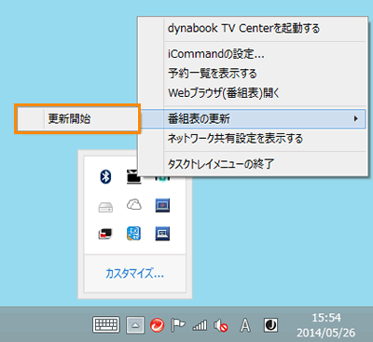Click the black and white 'J' IME icon
The width and height of the screenshot is (373, 342).
(270, 325)
